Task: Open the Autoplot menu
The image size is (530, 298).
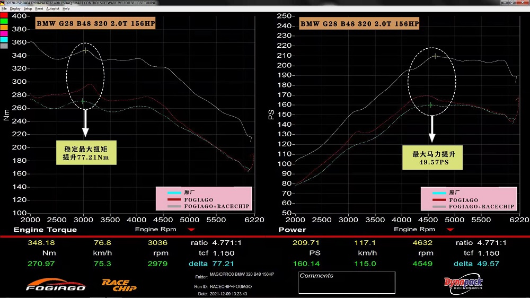Action: click(x=52, y=9)
